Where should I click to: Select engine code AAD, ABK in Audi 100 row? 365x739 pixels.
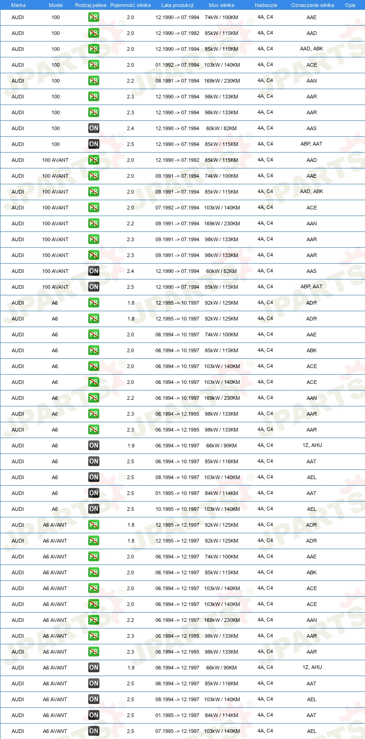coord(312,49)
